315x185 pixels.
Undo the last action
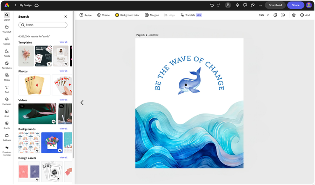pyautogui.click(x=212, y=5)
